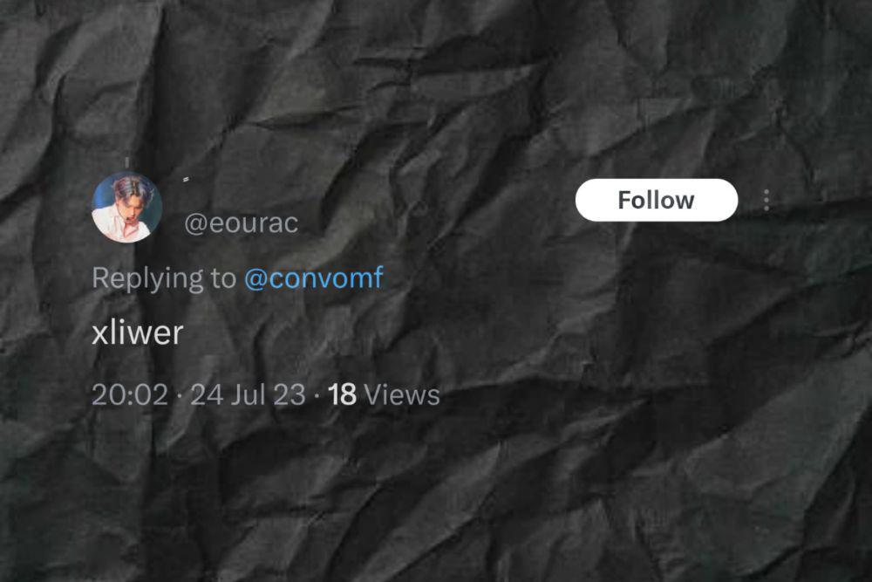Open the replied-to account convomf
This screenshot has height=582, width=872.
click(314, 277)
